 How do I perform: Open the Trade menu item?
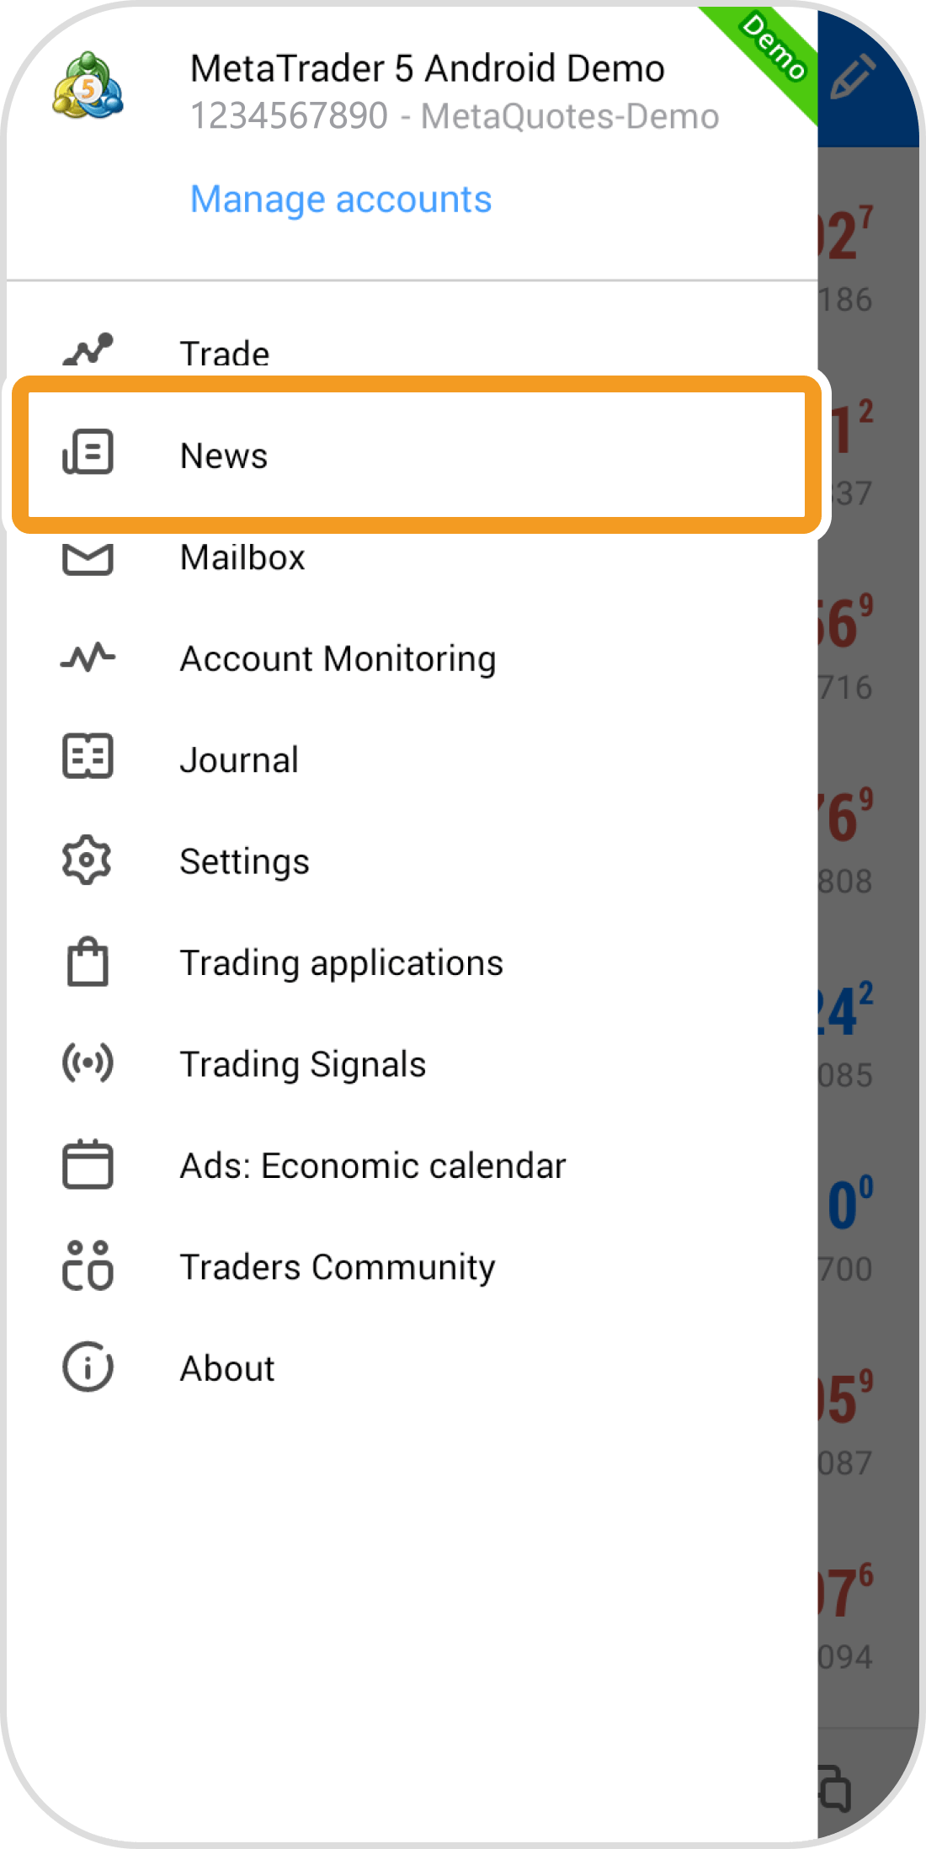(225, 354)
